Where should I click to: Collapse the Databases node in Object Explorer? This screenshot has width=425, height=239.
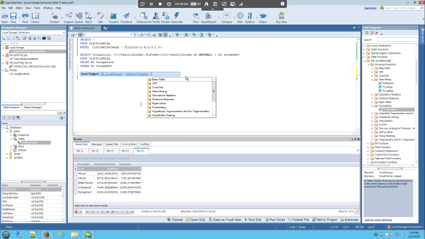point(3,127)
